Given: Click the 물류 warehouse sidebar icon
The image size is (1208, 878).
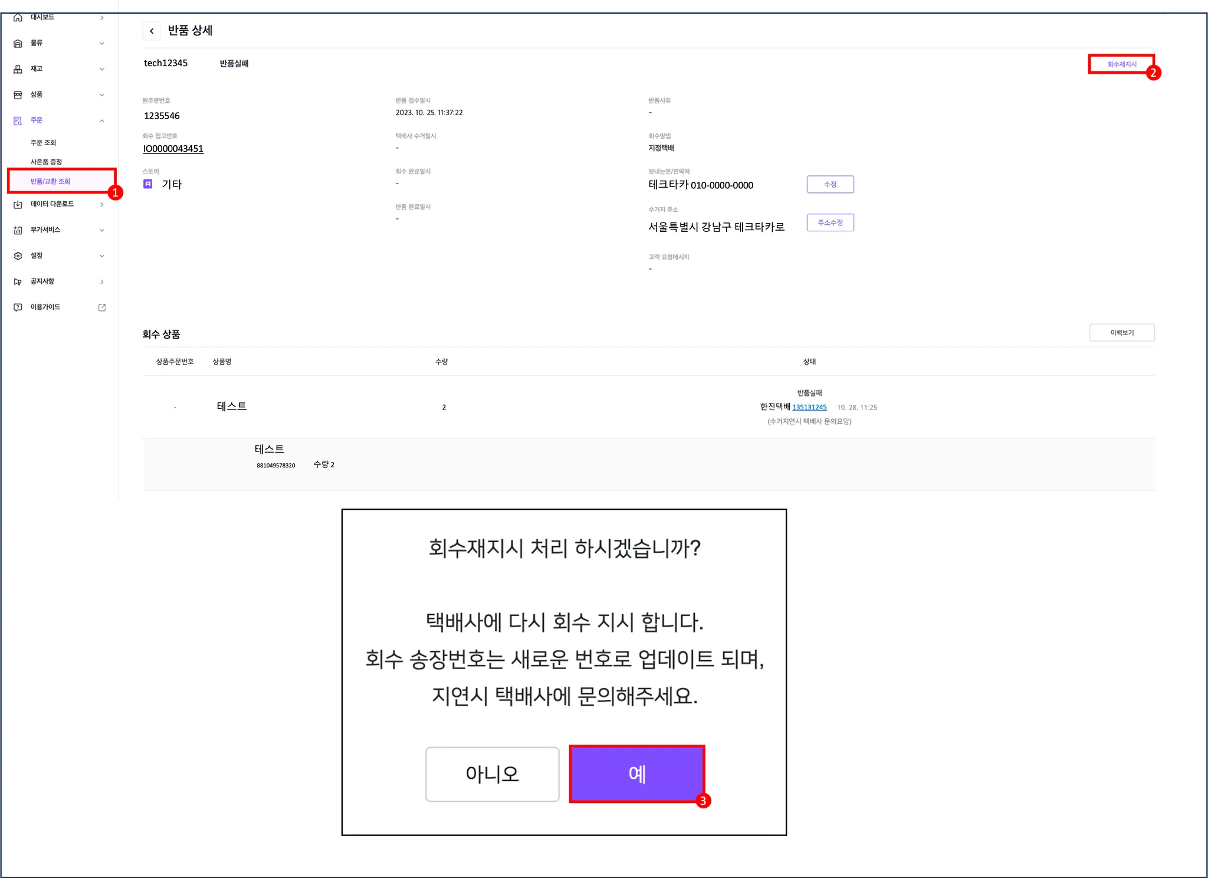Looking at the screenshot, I should [x=18, y=43].
